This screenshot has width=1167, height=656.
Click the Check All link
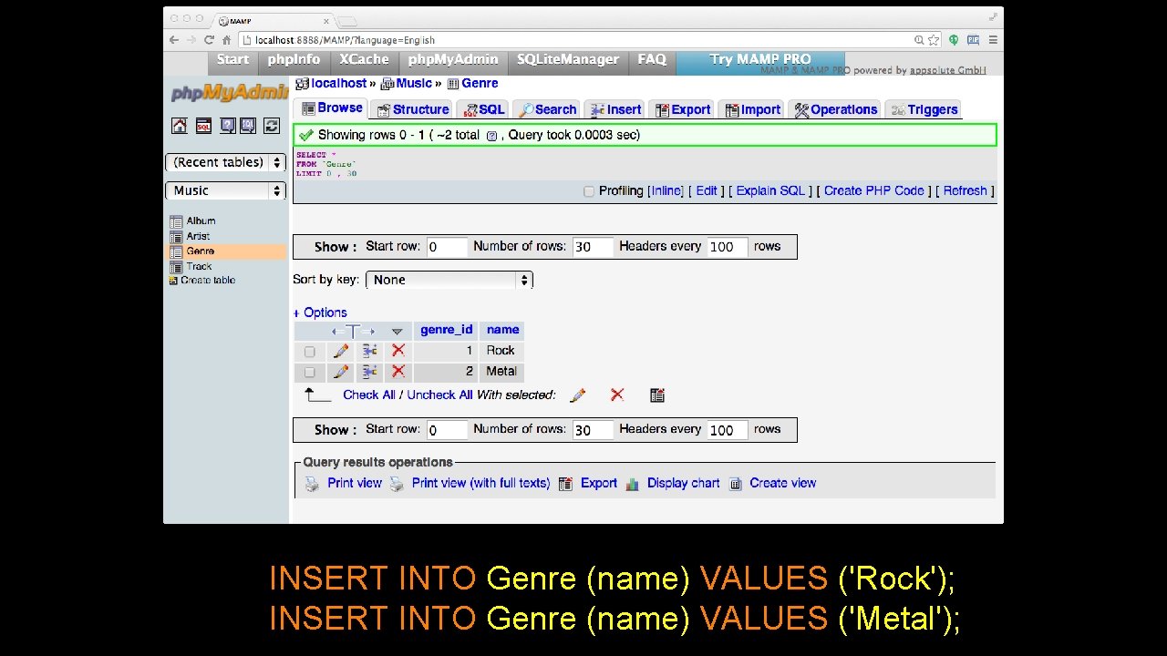pyautogui.click(x=369, y=395)
